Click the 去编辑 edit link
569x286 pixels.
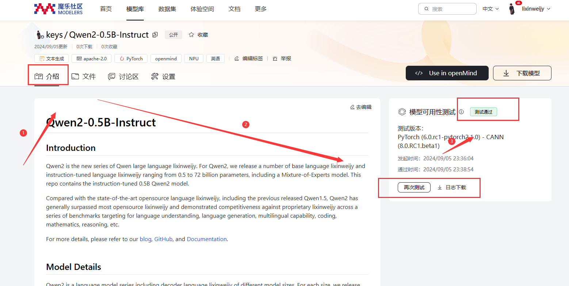(361, 107)
